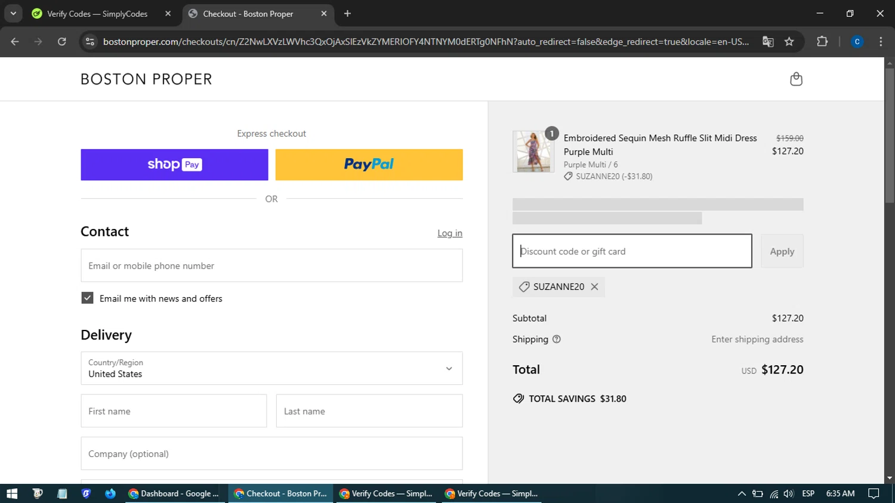
Task: Click the dress product thumbnail
Action: 533,152
